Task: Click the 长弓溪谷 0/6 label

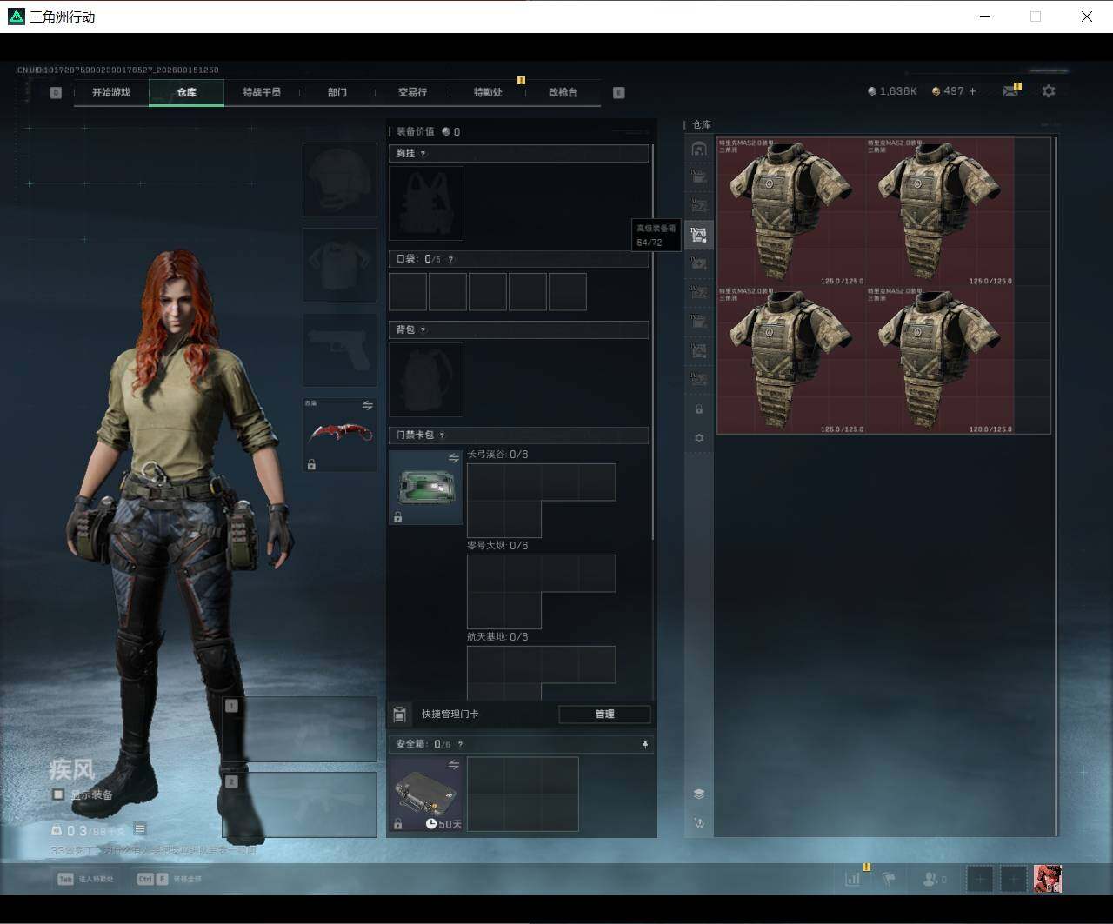Action: (x=497, y=455)
